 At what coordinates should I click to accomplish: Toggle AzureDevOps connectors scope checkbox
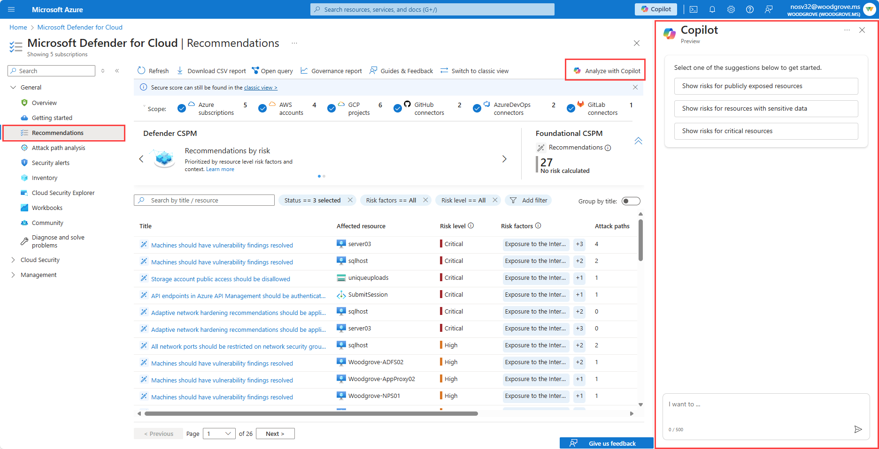[x=477, y=108]
